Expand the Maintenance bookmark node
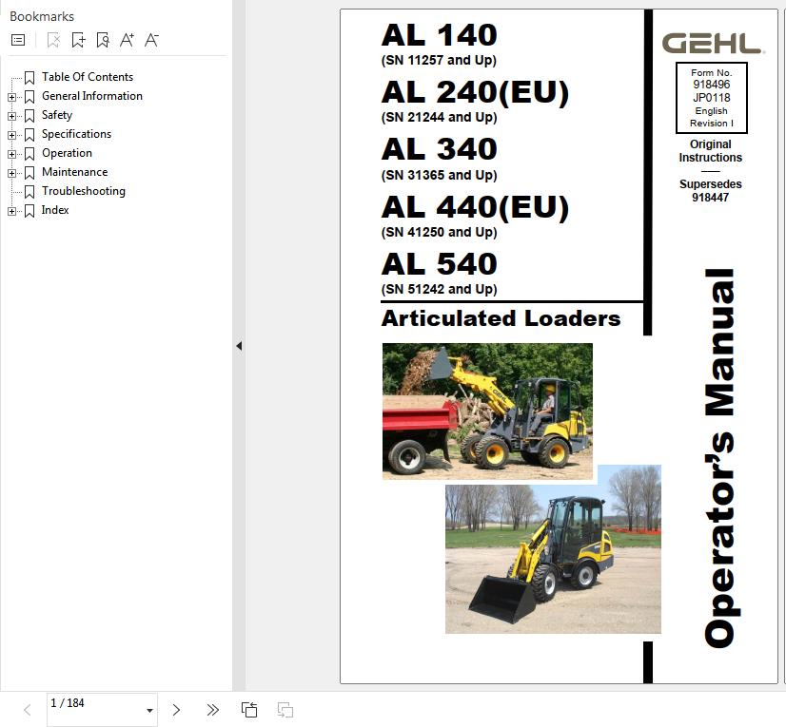Image resolution: width=786 pixels, height=727 pixels. (11, 173)
